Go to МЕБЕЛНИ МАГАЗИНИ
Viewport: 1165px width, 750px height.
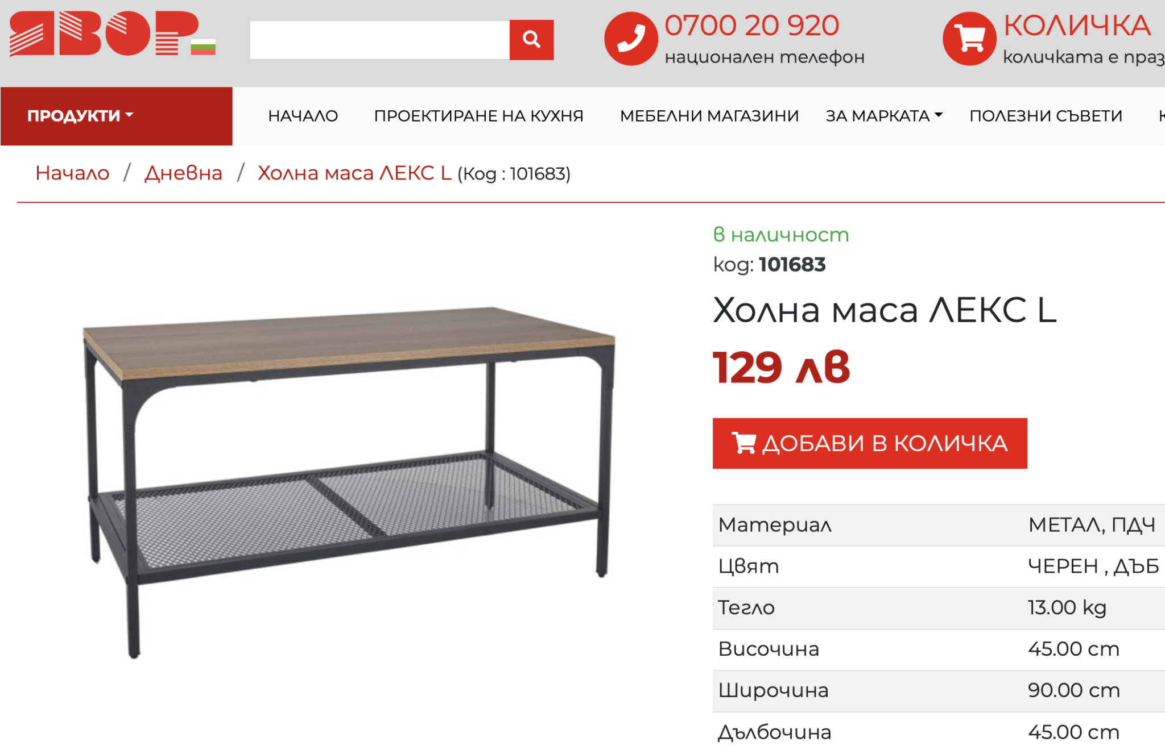pos(709,116)
